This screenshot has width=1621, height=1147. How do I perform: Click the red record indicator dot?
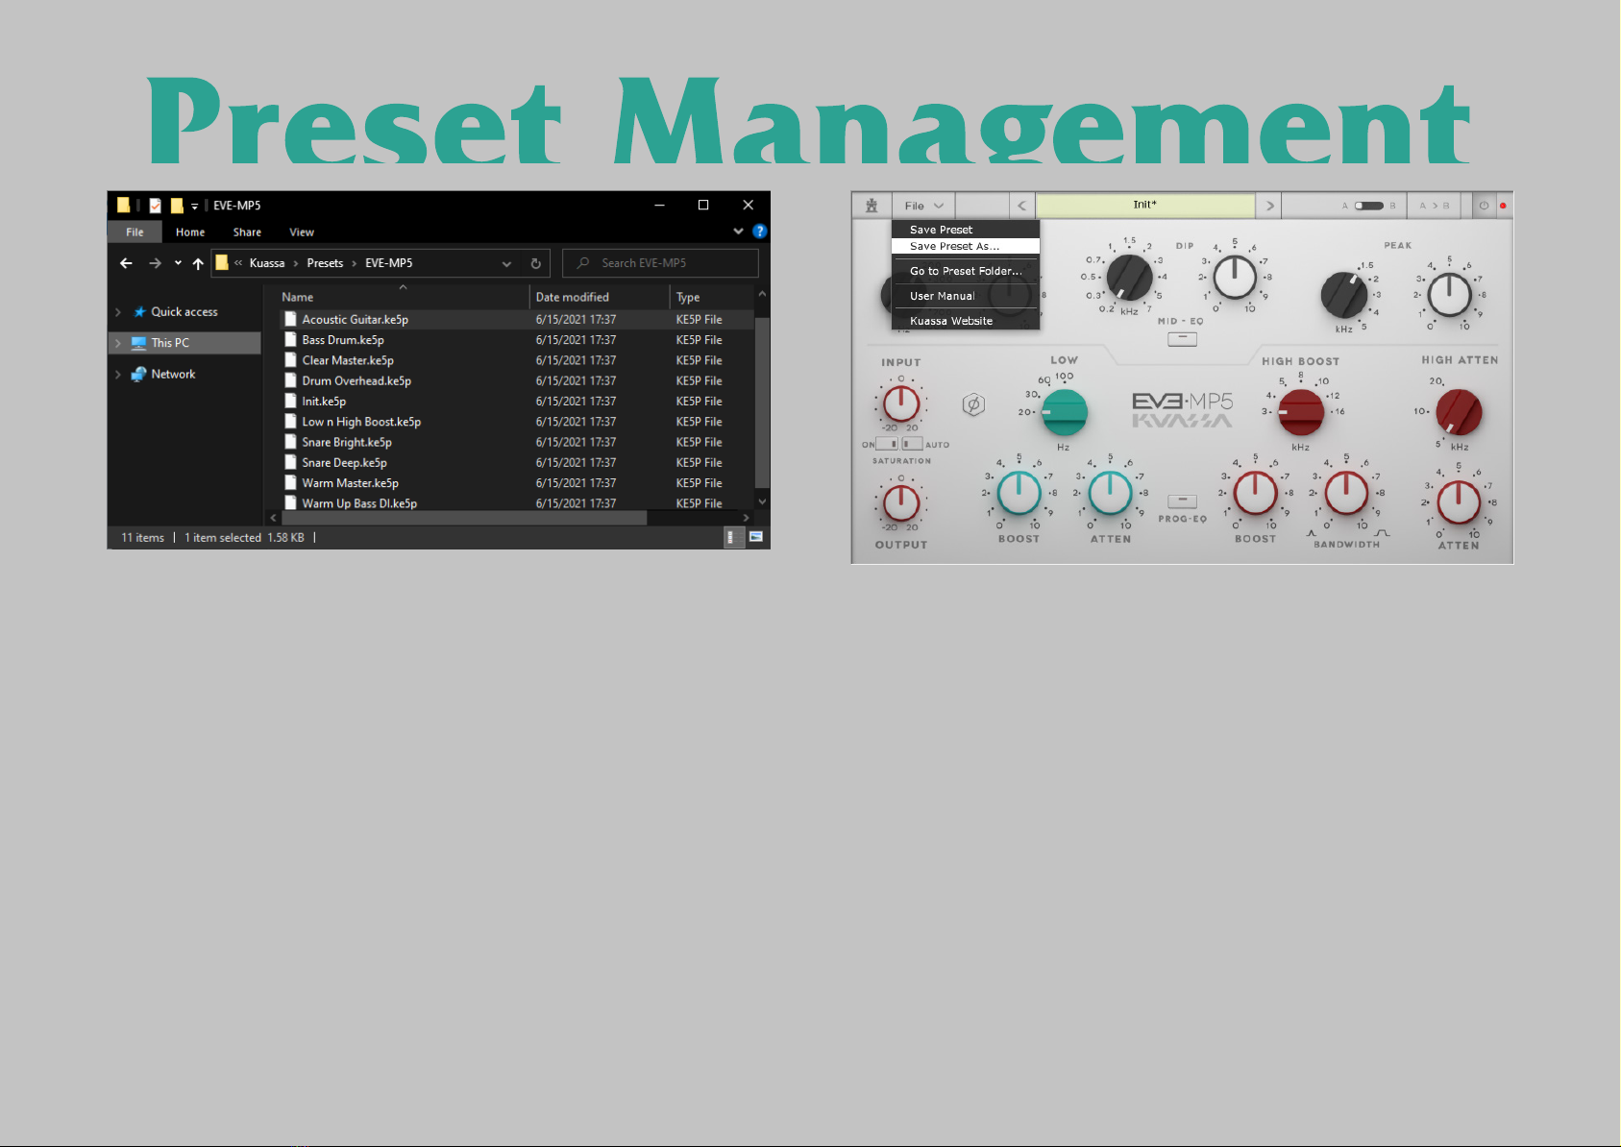1503,206
